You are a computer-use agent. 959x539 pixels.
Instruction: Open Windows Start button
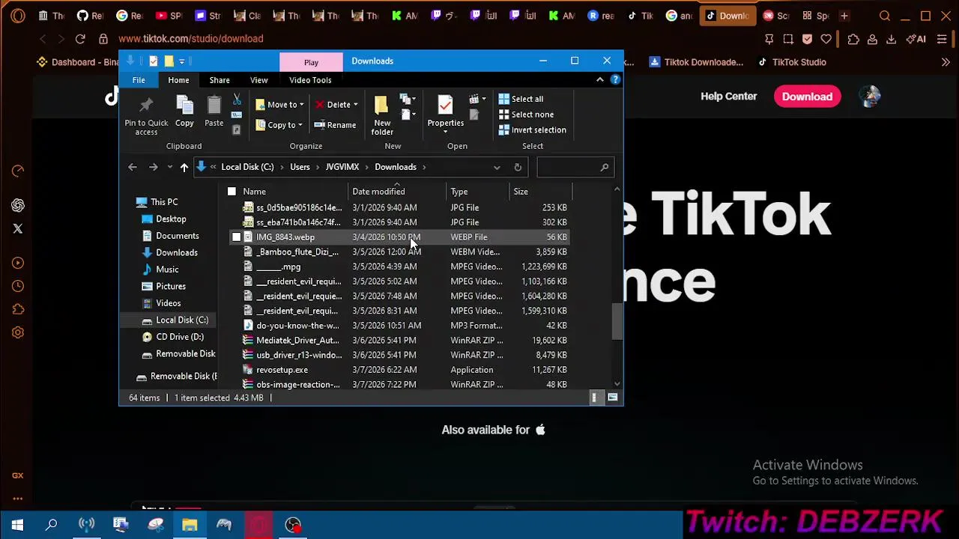(x=17, y=525)
